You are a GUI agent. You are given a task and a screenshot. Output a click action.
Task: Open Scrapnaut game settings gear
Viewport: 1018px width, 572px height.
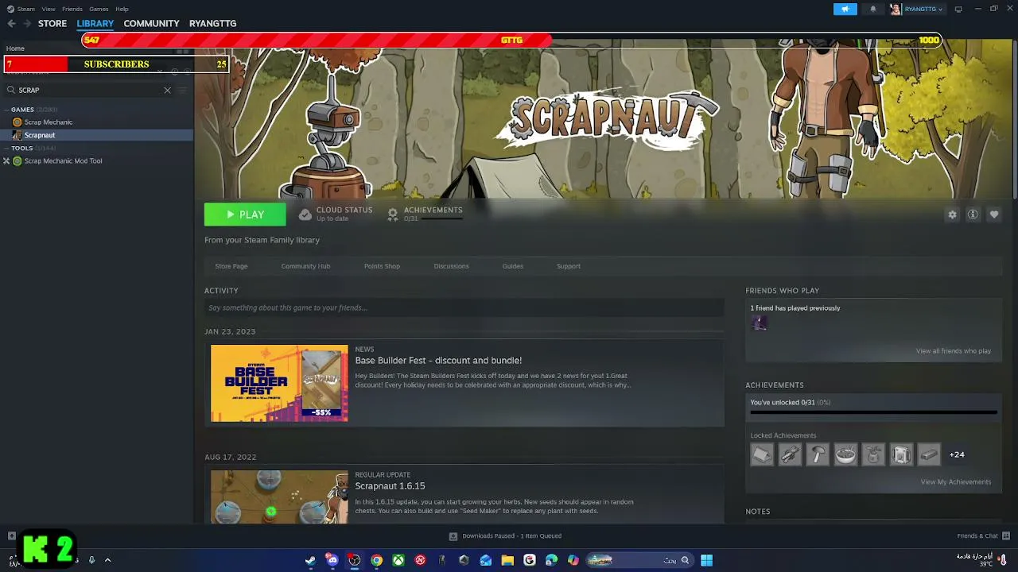[952, 214]
